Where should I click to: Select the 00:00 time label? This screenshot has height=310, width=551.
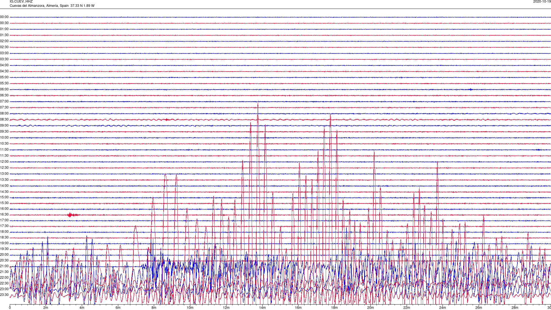pos(4,17)
